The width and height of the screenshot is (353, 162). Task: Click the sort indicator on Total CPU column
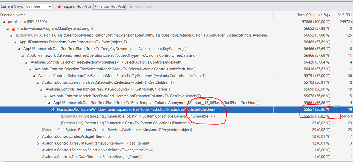(330, 15)
